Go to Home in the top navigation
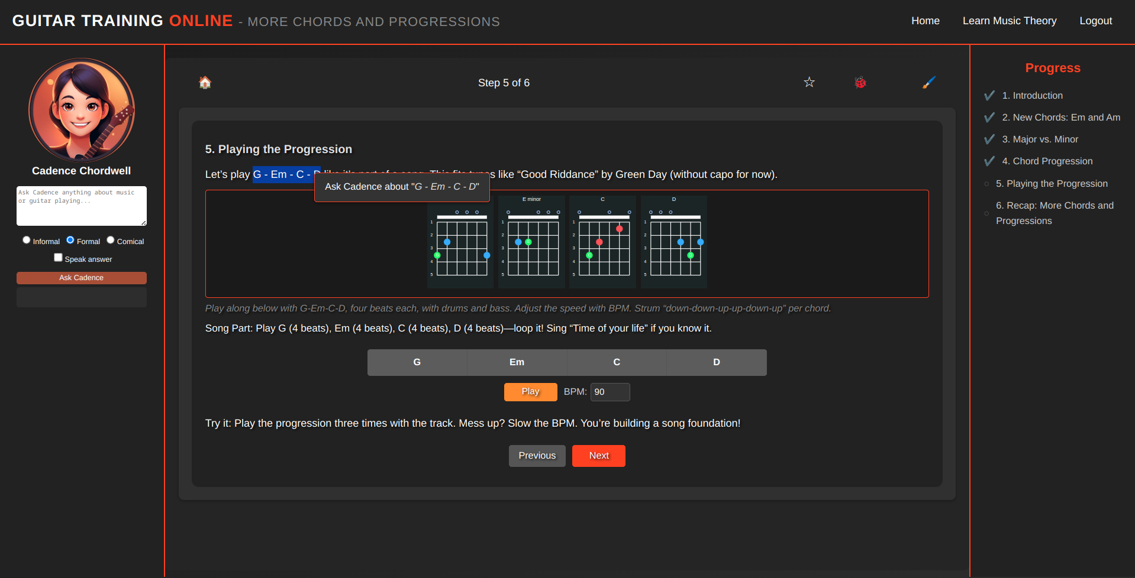Screen dimensions: 1135x578 coord(925,21)
